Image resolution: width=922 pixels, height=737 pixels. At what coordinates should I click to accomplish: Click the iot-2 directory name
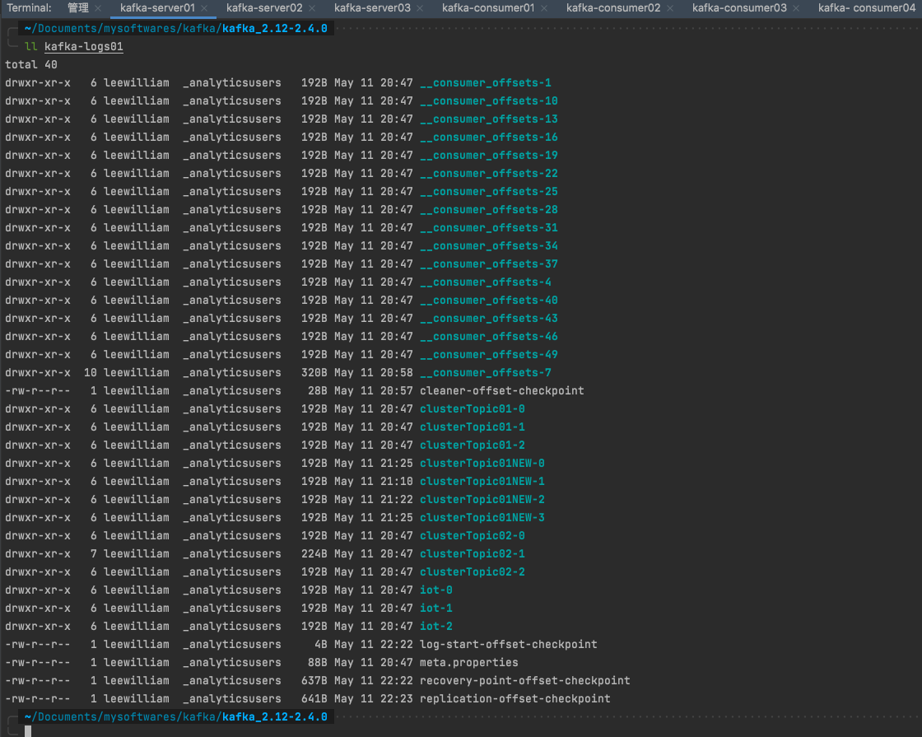(x=435, y=626)
